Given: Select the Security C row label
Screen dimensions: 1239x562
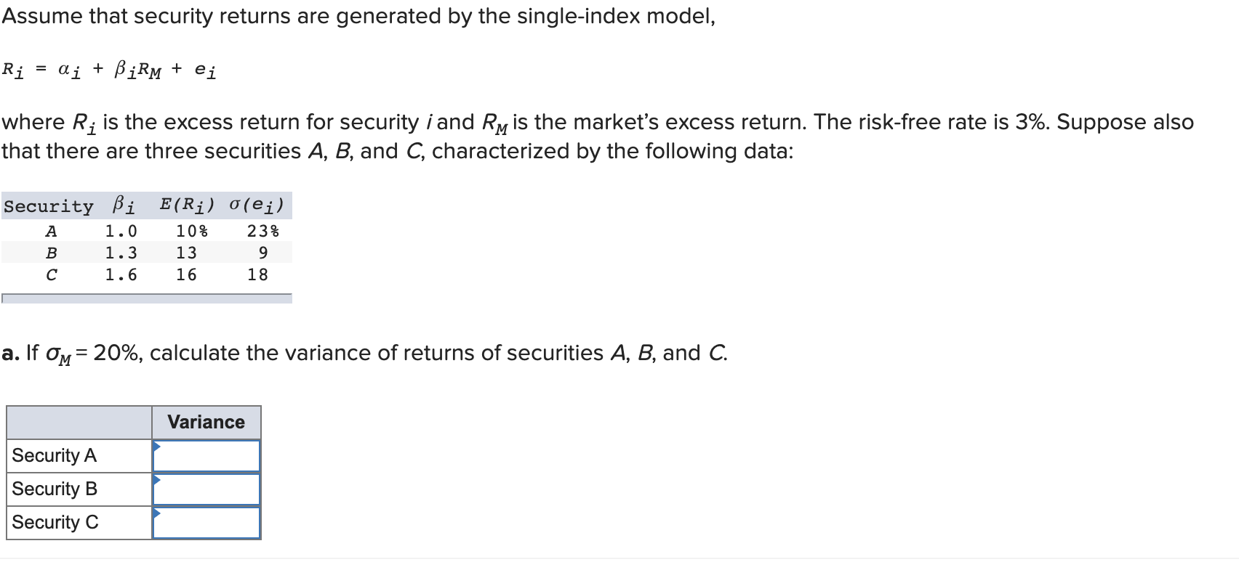Looking at the screenshot, I should [x=54, y=521].
